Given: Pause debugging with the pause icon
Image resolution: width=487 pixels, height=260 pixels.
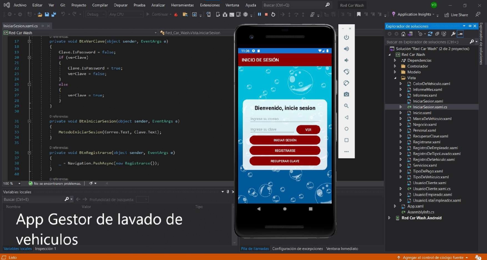Looking at the screenshot, I should (259, 14).
